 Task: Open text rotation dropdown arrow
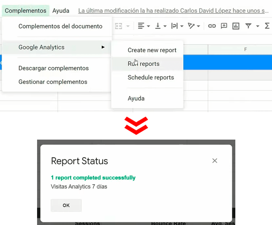tap(199, 26)
